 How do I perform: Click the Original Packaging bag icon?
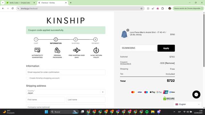[57, 50]
